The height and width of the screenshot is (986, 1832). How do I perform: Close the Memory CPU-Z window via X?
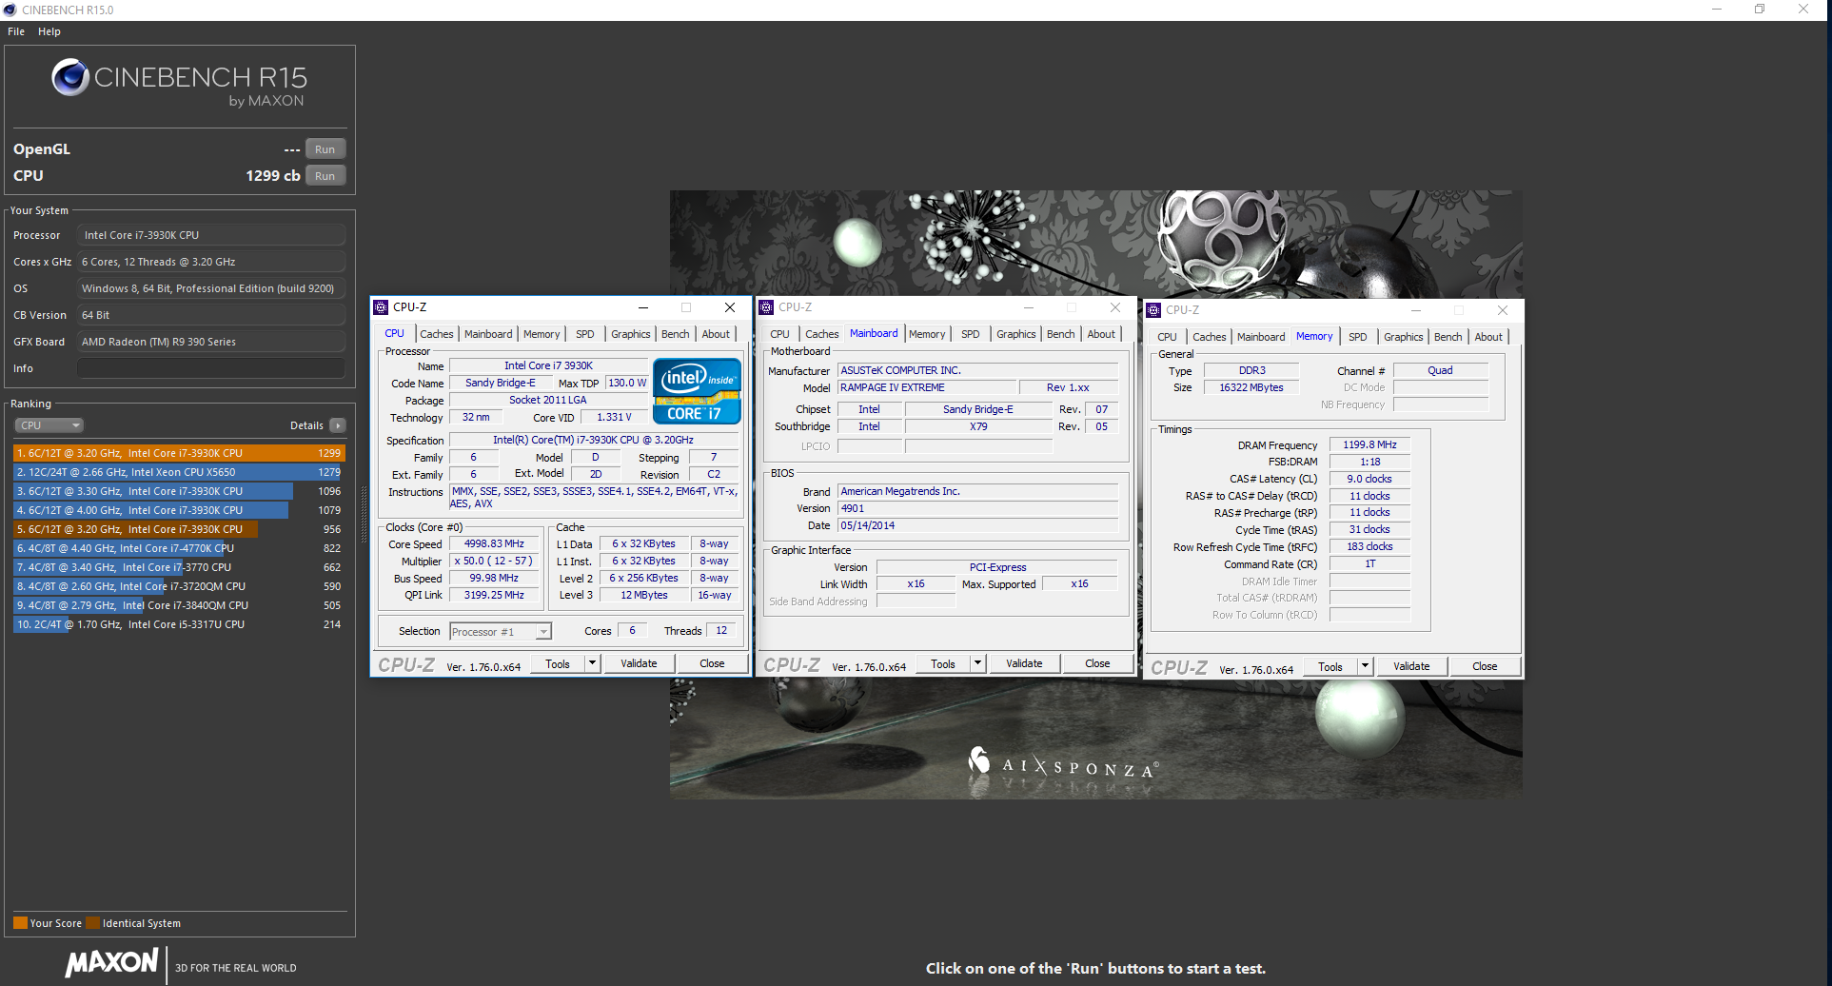[1503, 310]
